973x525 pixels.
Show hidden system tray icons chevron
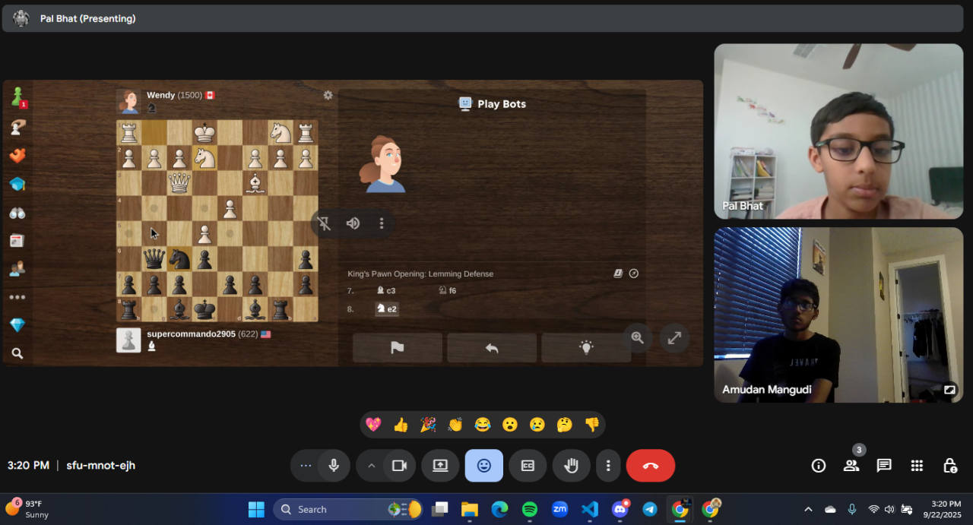808,509
